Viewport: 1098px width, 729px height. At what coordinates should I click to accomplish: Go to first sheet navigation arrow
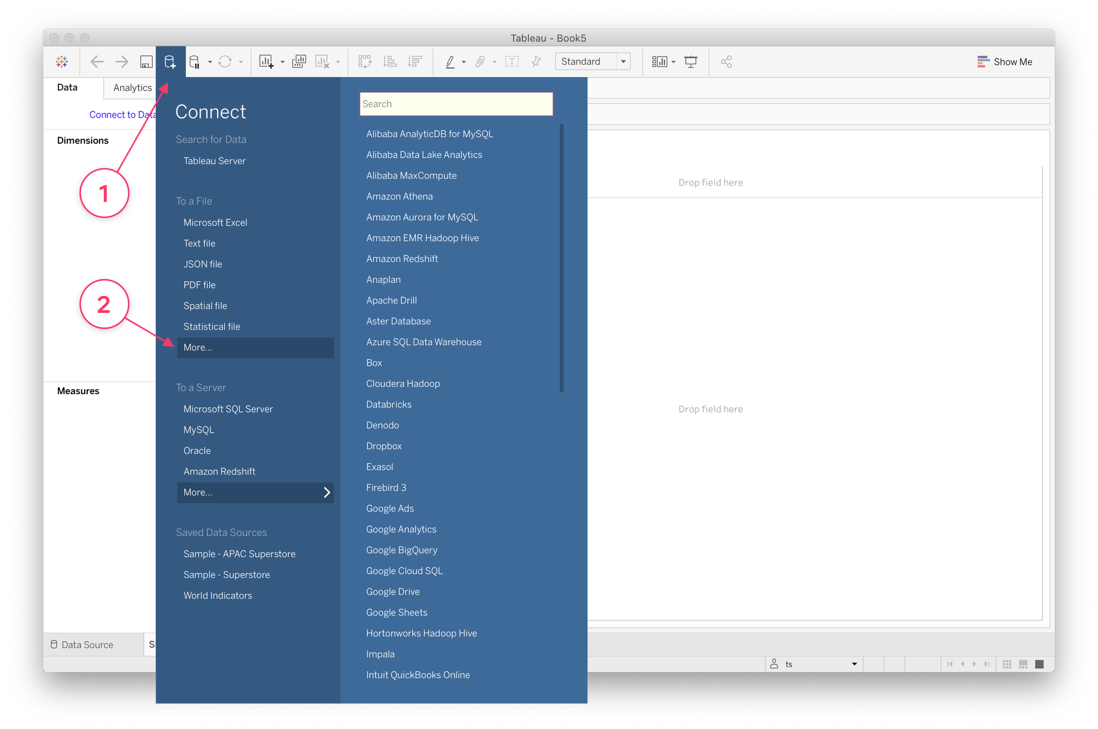950,664
